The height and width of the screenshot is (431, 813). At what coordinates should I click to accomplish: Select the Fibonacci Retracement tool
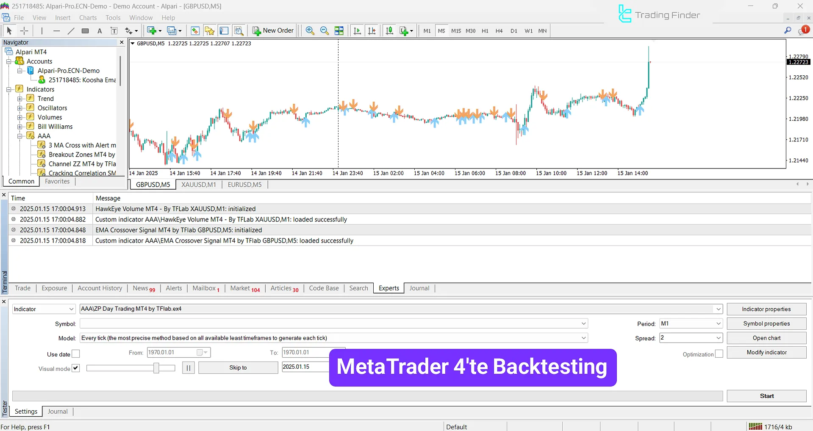[x=85, y=30]
